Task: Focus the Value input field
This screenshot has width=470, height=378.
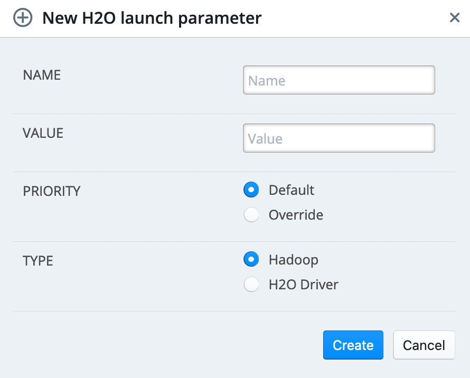Action: 339,138
